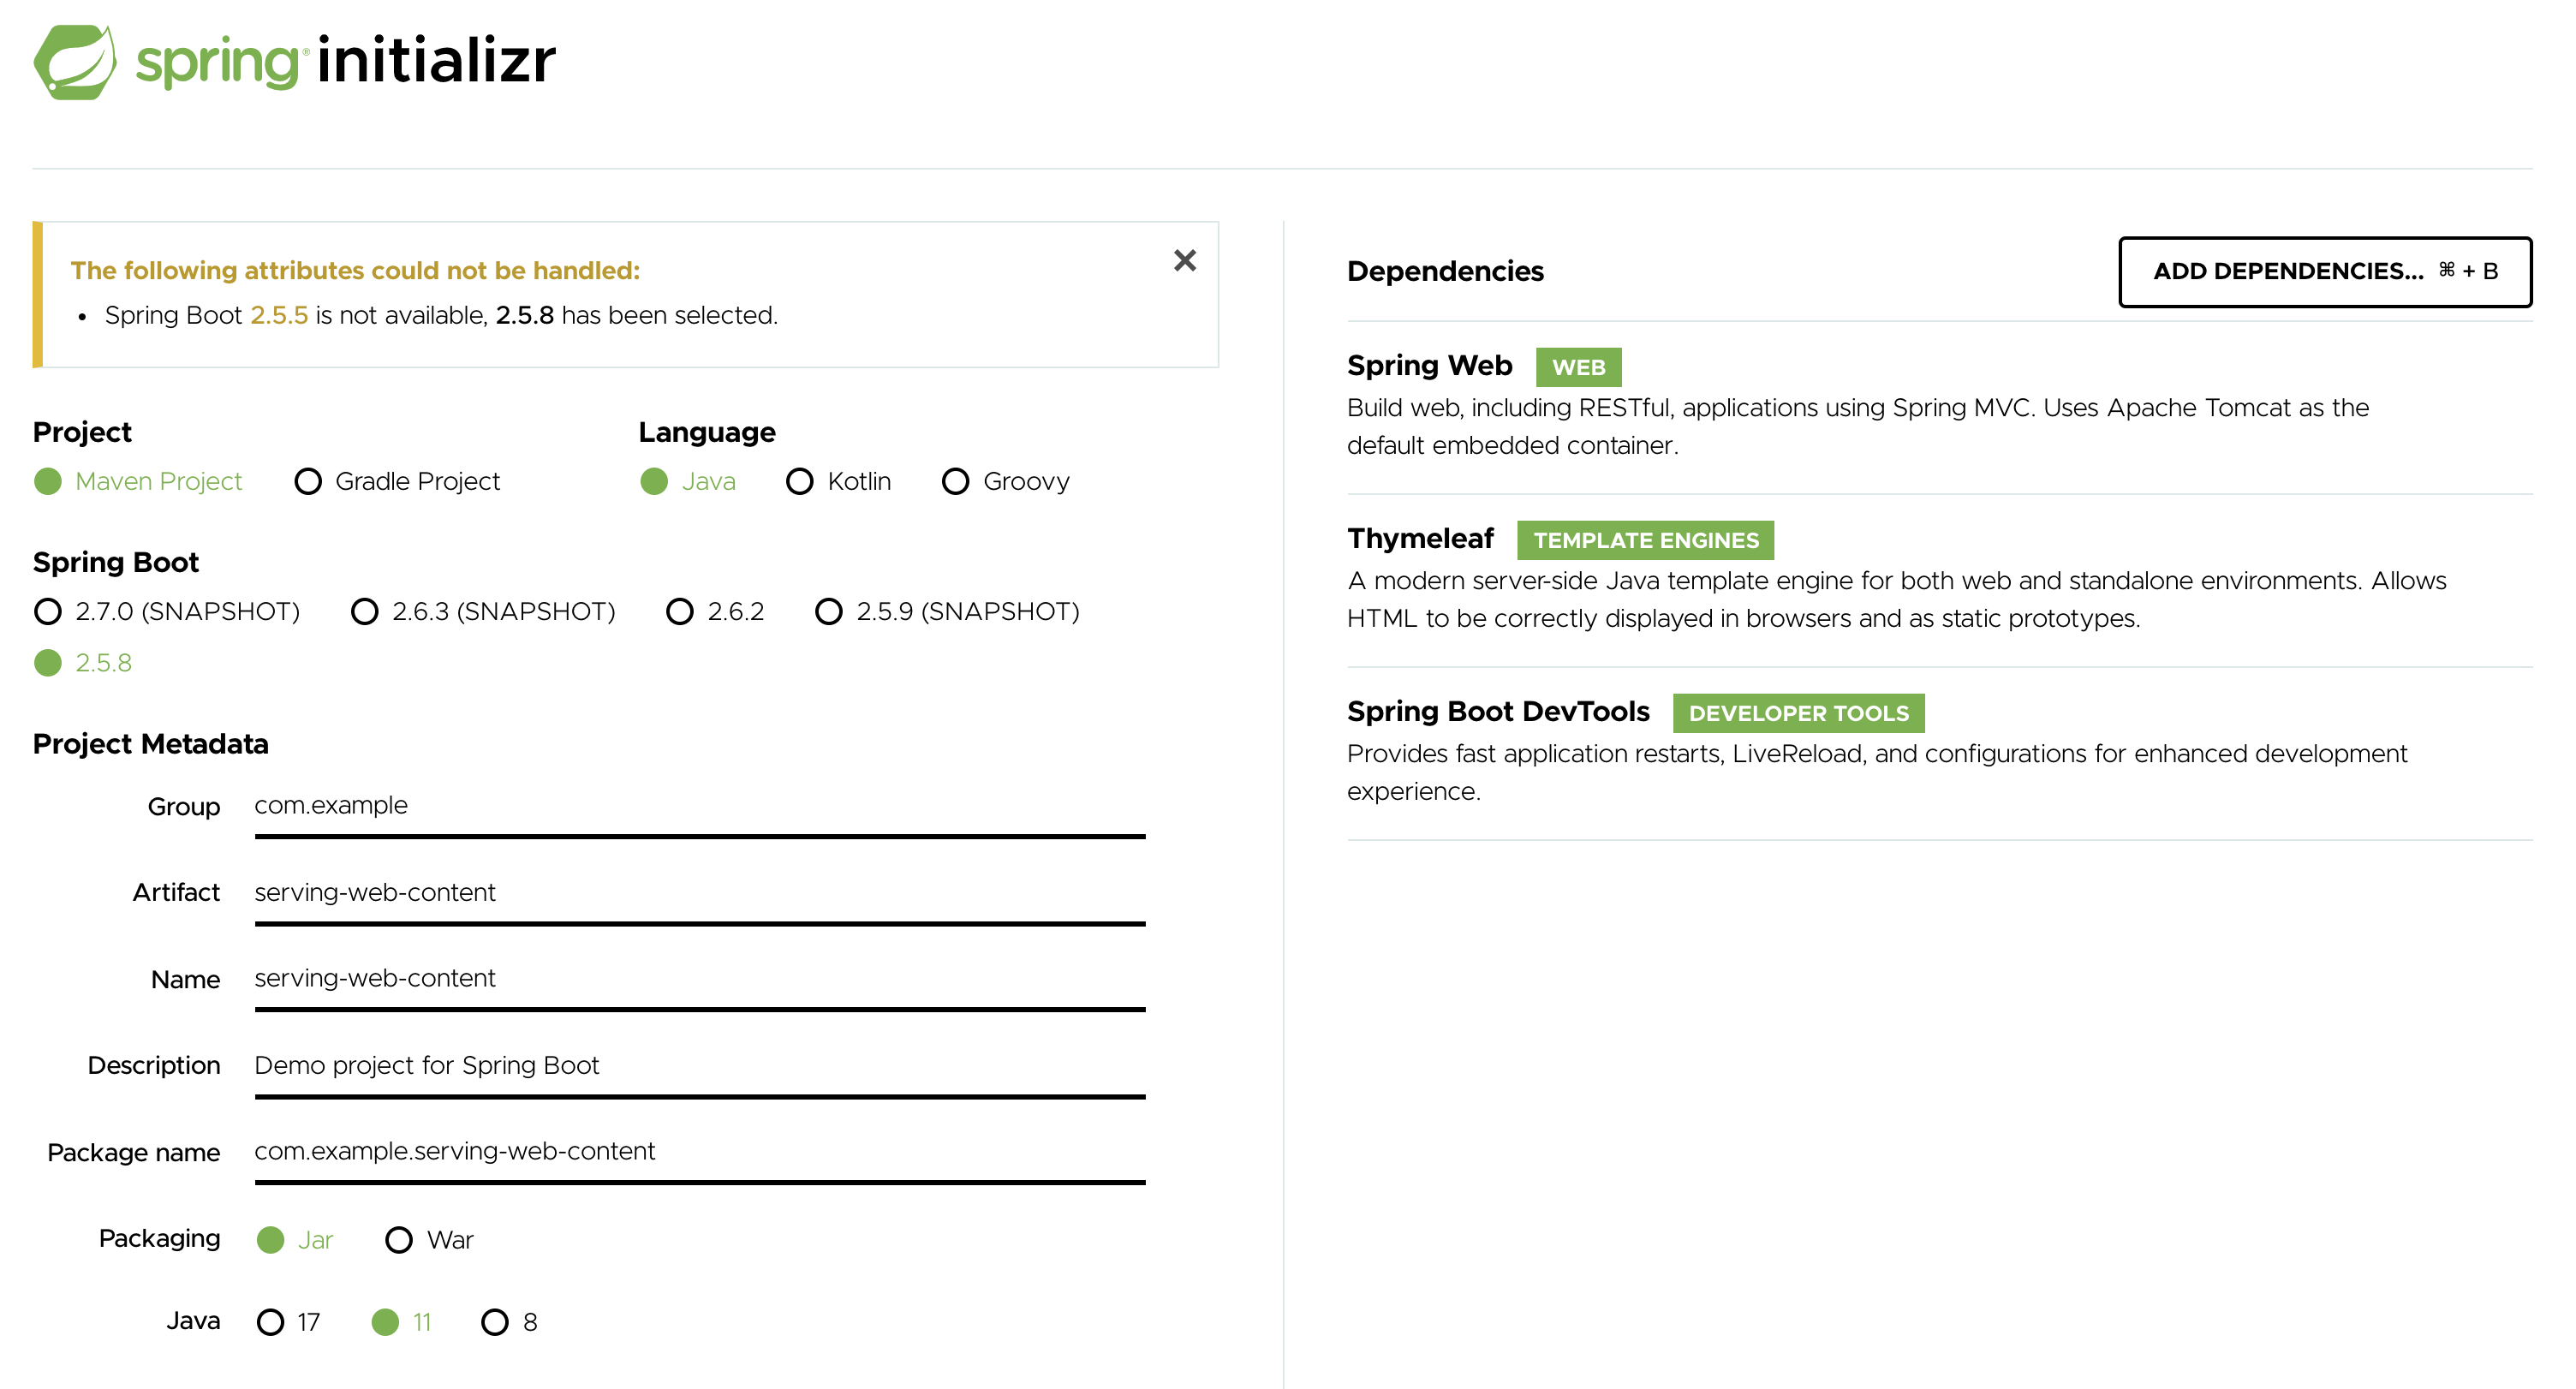Select Spring Boot 2.5.9 (SNAPSHOT)
The width and height of the screenshot is (2576, 1389).
947,611
